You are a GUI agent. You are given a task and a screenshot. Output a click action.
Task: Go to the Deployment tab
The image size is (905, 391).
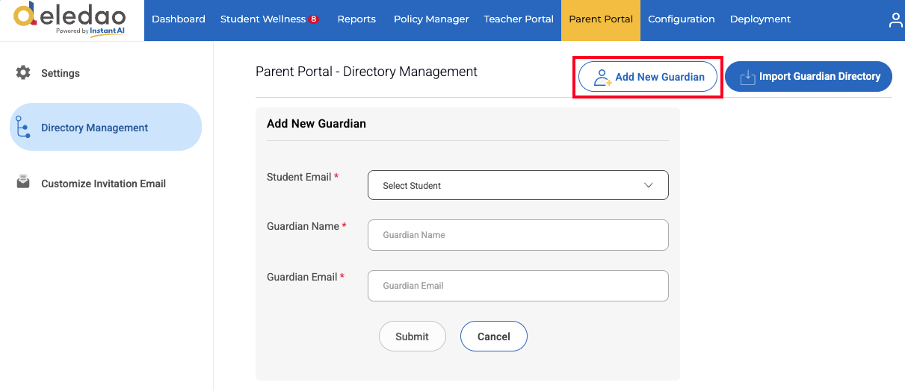coord(760,19)
